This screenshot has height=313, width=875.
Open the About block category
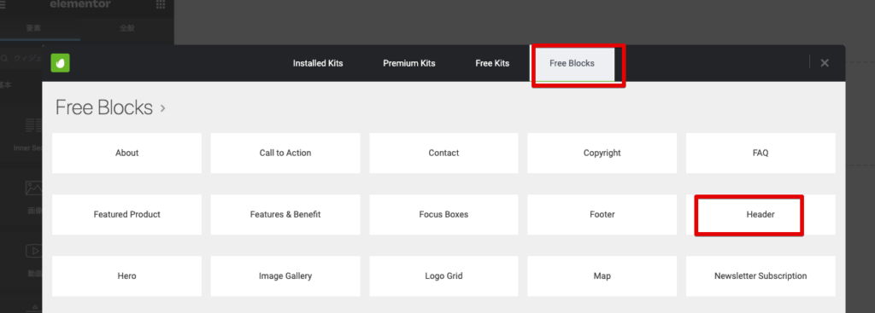[x=126, y=153]
